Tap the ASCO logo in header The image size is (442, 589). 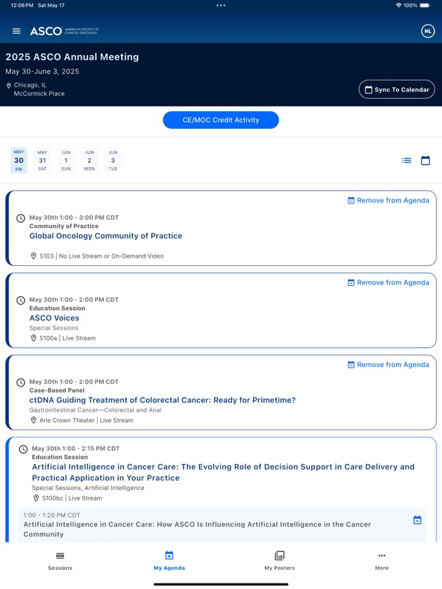(64, 31)
